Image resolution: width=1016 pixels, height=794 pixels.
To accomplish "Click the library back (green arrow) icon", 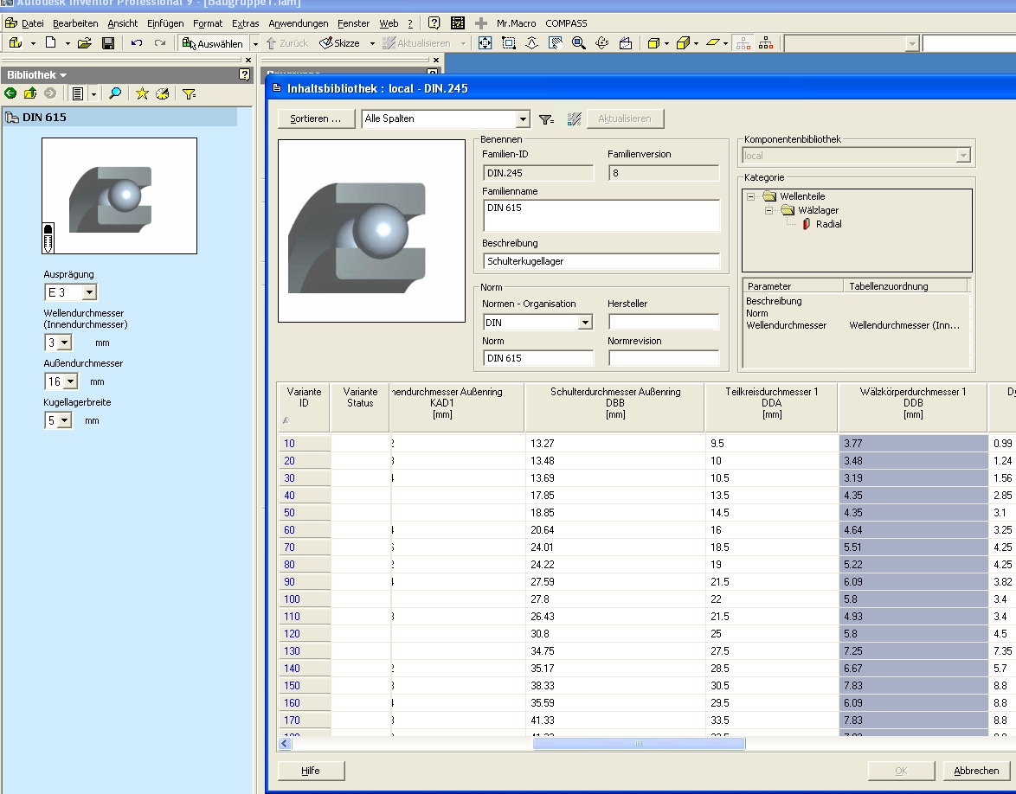I will pos(11,93).
